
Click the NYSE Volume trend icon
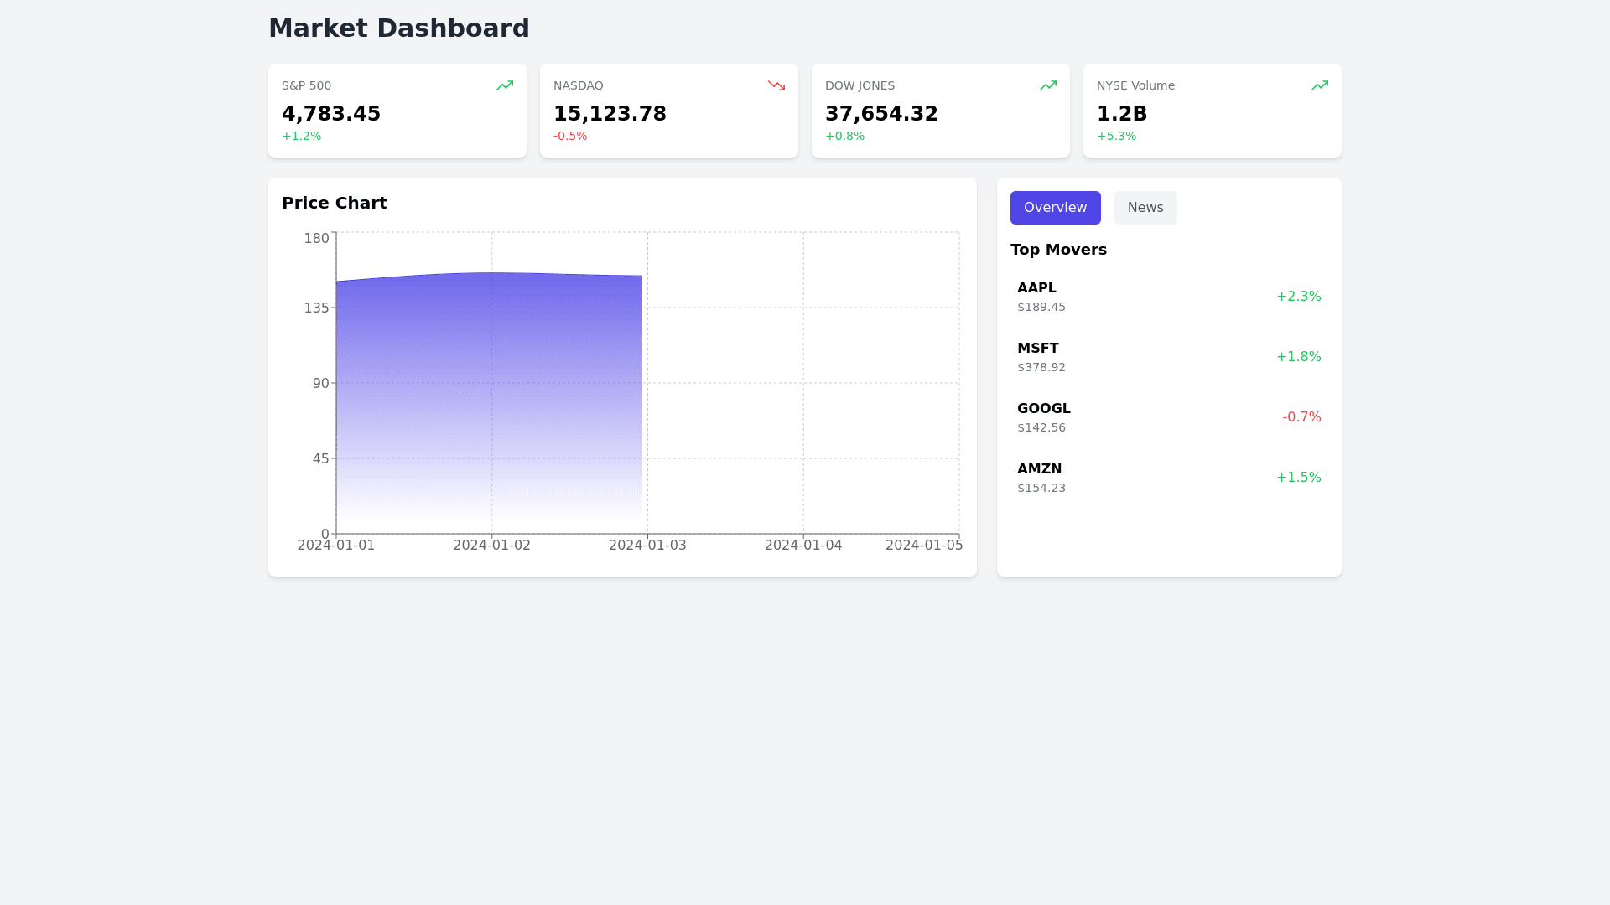[1319, 85]
